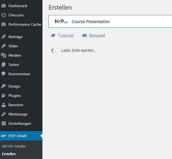The width and height of the screenshot is (172, 159).
Task: Open the Slider menu item
Action: [x=21, y=46]
